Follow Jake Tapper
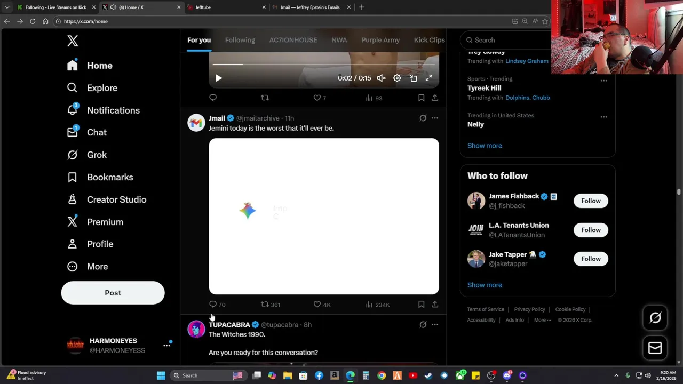Image resolution: width=683 pixels, height=384 pixels. point(591,259)
